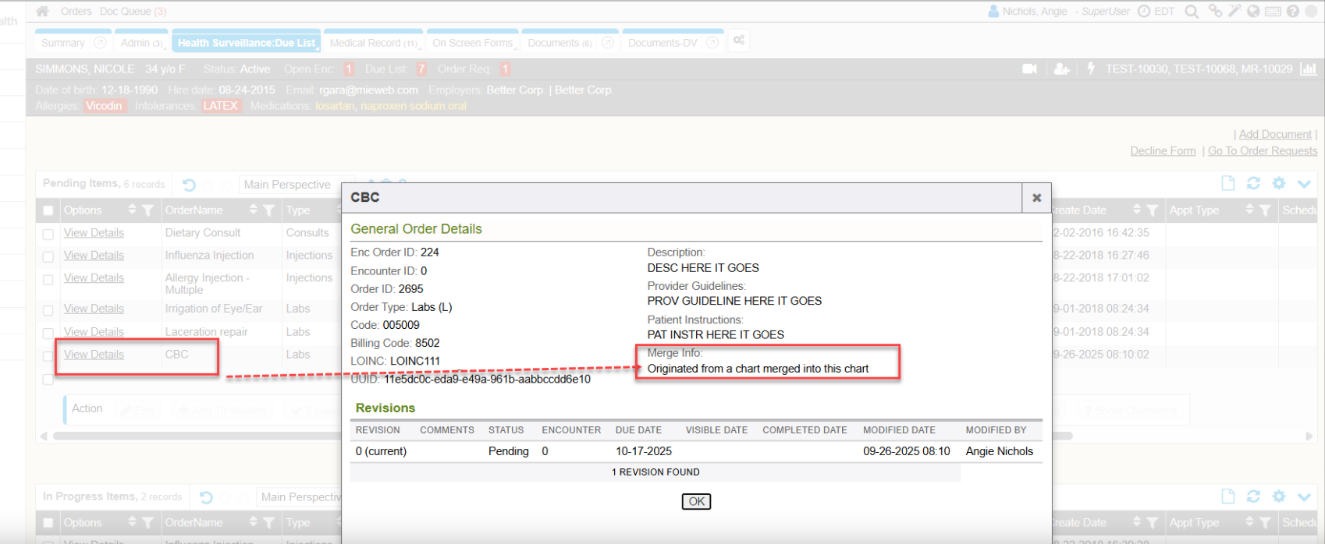1325x544 pixels.
Task: Toggle select-all checkbox in Pending Items header
Action: (48, 210)
